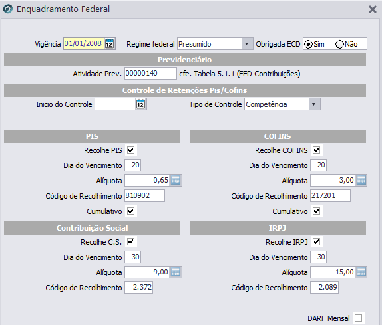
Task: Click the Enquadramento Federal app icon
Action: [8, 9]
